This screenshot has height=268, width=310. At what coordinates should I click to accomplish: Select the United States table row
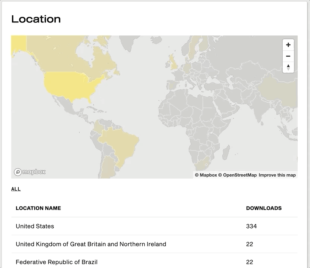[x=154, y=226]
